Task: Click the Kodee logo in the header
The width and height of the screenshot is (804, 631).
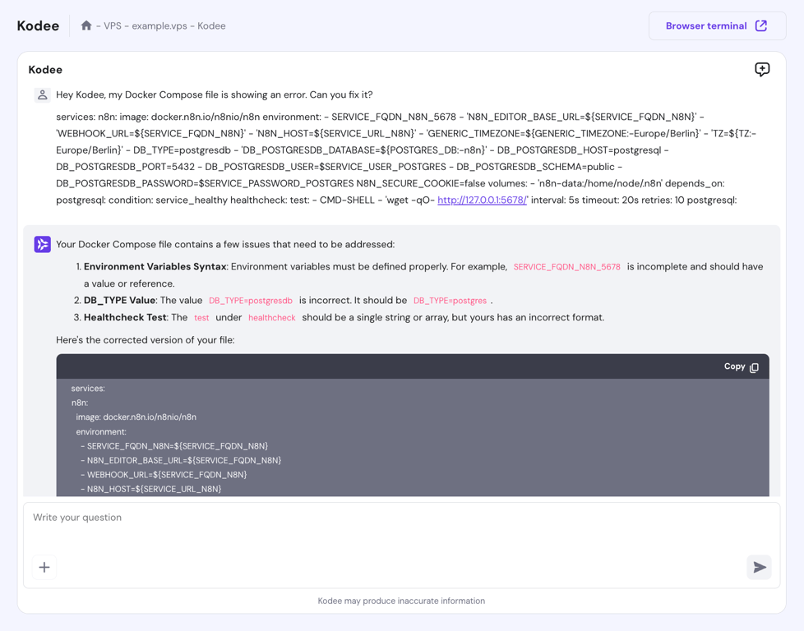Action: tap(37, 25)
